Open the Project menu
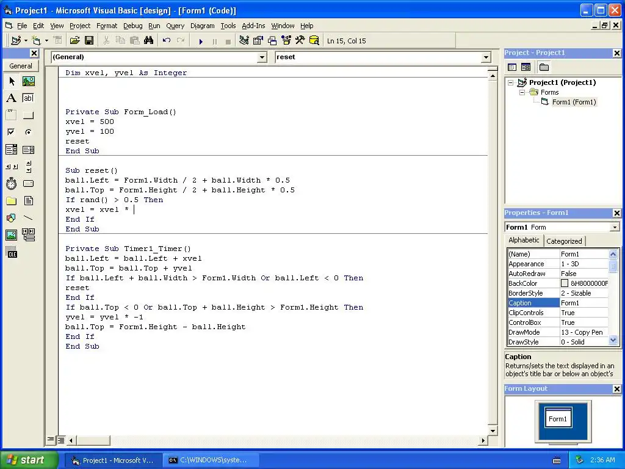This screenshot has height=469, width=625. [x=80, y=26]
